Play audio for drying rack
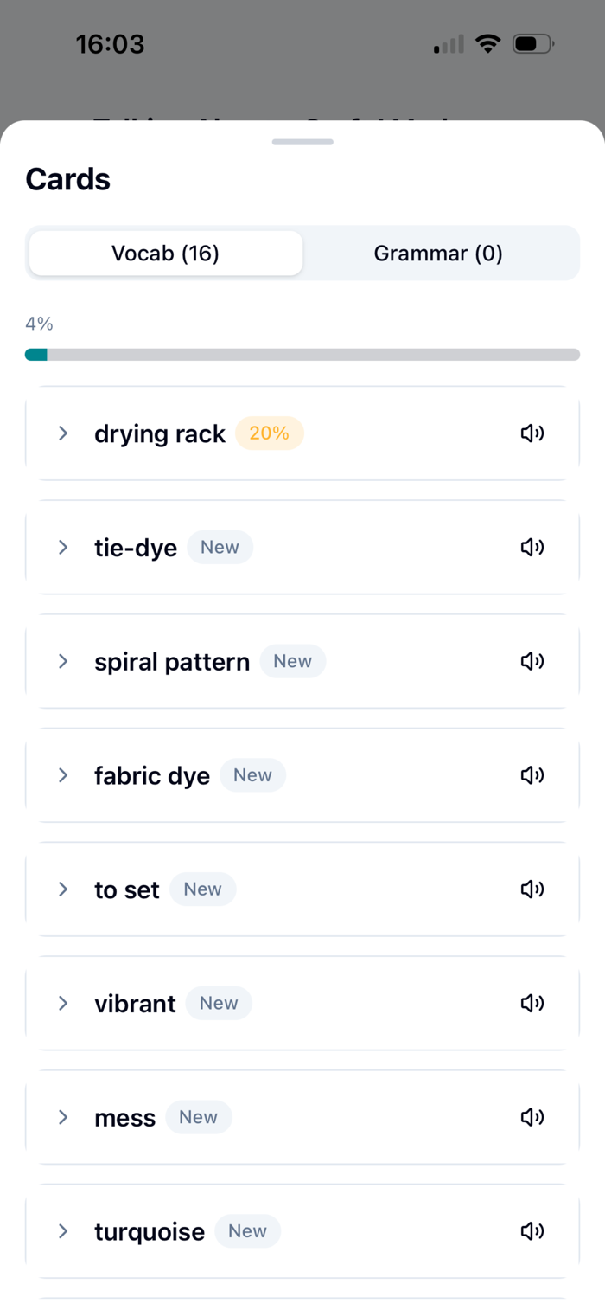The height and width of the screenshot is (1310, 605). [x=532, y=433]
